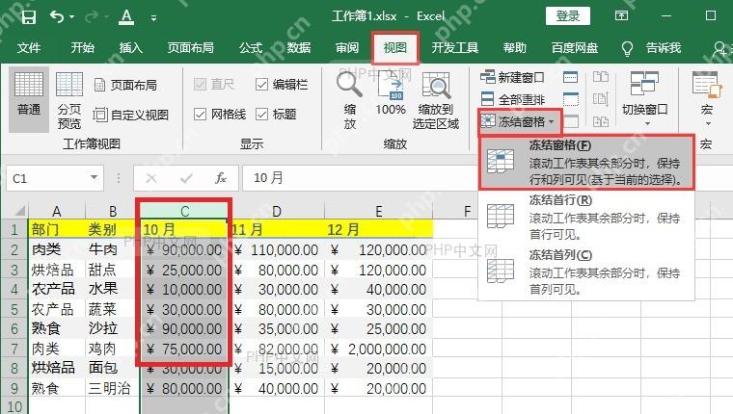Click synchronous scrolling icon
The image size is (733, 414).
tap(601, 99)
